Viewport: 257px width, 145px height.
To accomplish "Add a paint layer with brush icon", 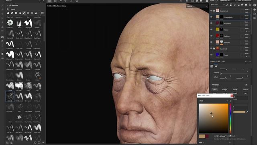I will point(235,5).
